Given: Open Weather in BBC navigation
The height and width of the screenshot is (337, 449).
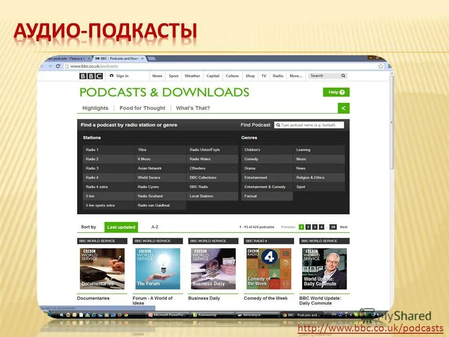Looking at the screenshot, I should (192, 76).
